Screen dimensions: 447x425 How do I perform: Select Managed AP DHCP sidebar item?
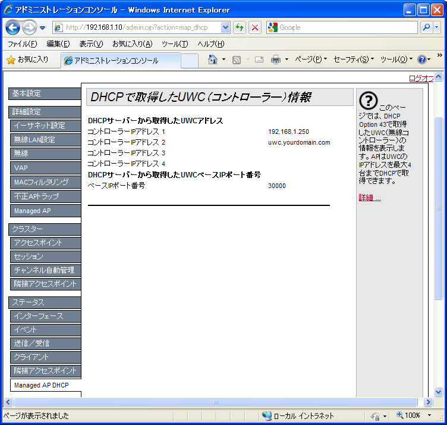coord(46,385)
